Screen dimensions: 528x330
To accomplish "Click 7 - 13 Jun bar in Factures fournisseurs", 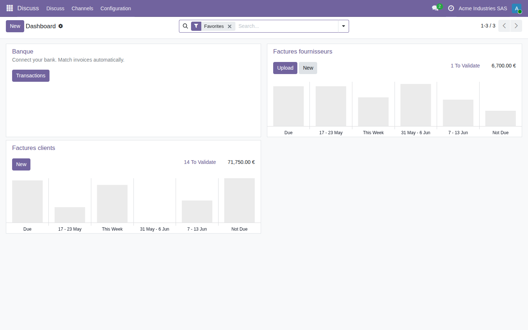I will pyautogui.click(x=458, y=113).
